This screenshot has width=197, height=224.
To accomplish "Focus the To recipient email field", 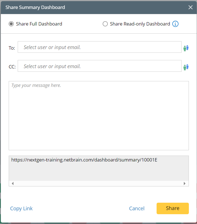I will click(x=99, y=47).
